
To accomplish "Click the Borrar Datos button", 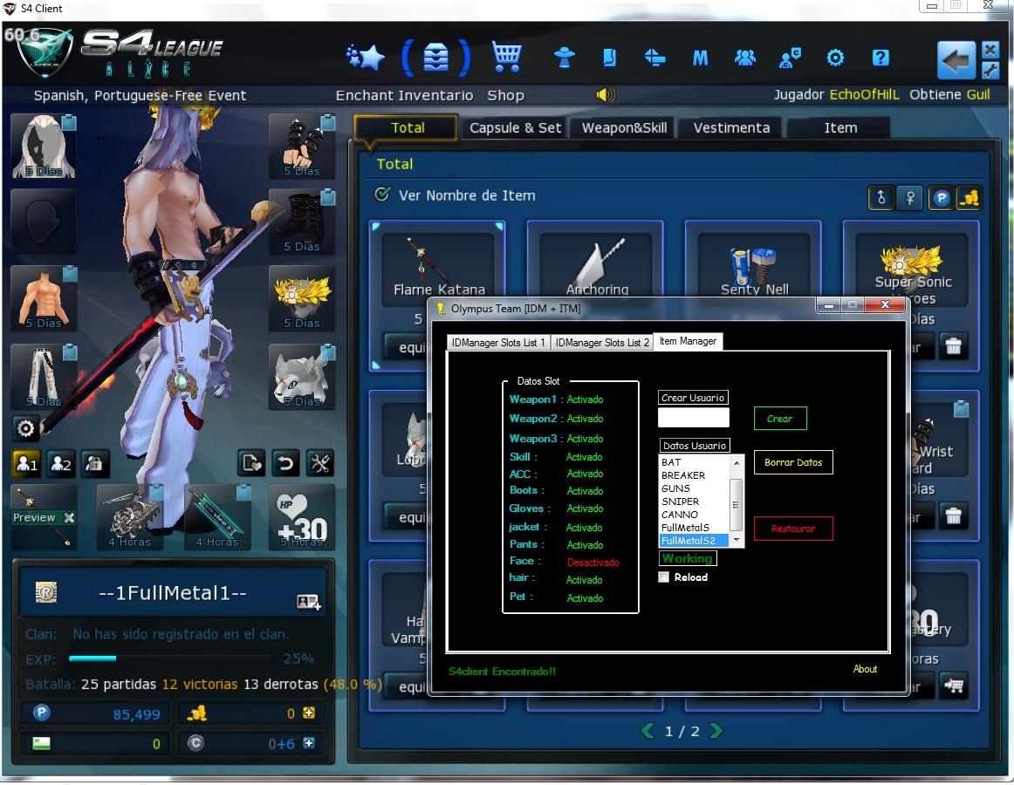I will tap(793, 462).
